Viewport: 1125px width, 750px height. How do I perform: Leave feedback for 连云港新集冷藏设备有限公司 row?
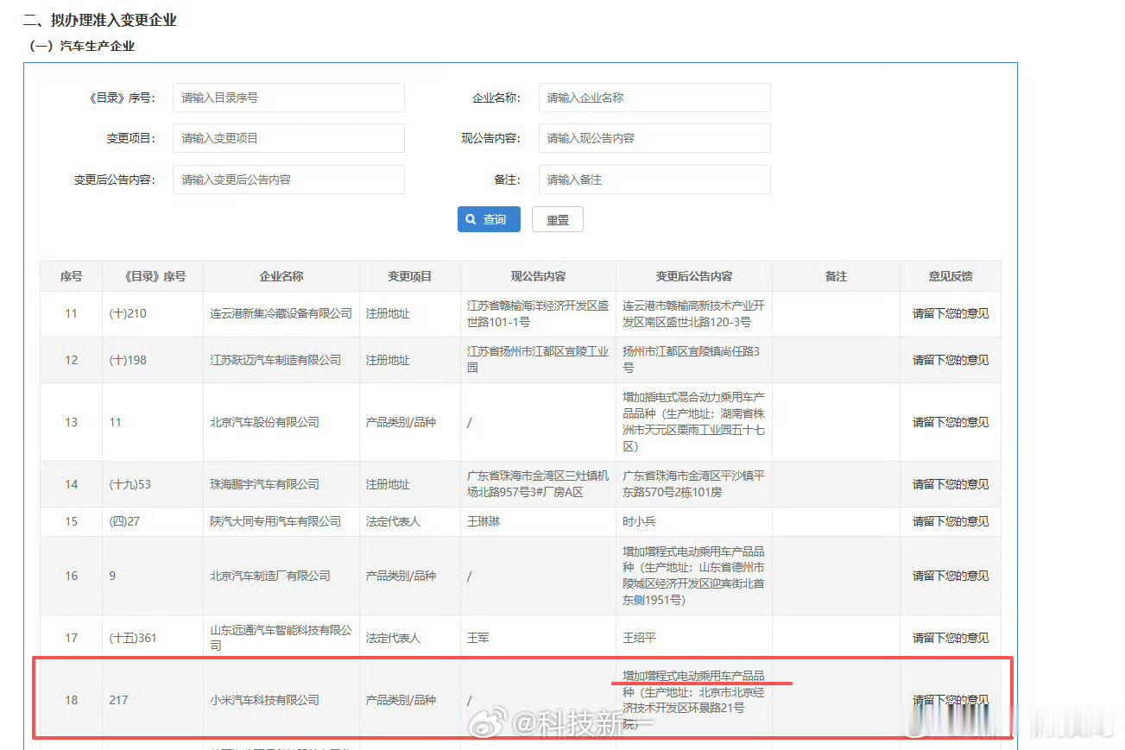pos(951,313)
